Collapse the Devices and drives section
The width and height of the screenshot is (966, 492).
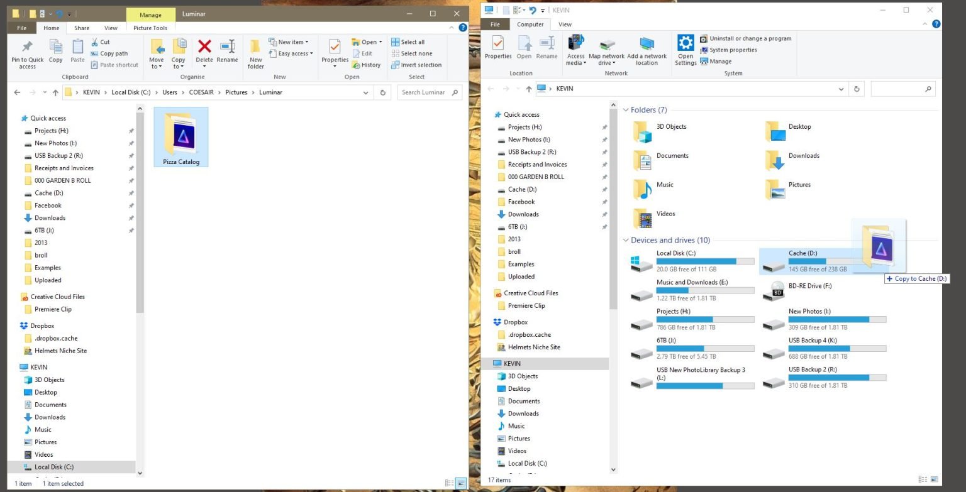[x=626, y=240]
